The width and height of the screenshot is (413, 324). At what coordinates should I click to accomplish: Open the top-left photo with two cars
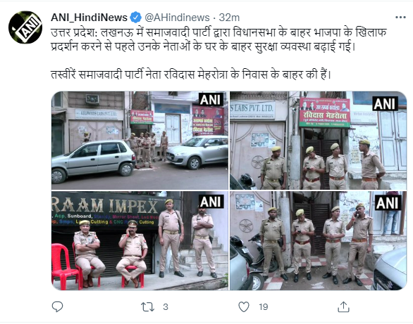click(x=140, y=141)
